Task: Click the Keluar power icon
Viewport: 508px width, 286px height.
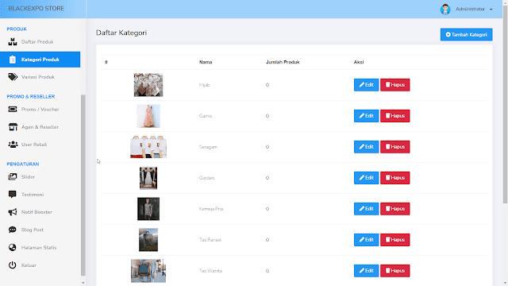Action: click(x=13, y=265)
